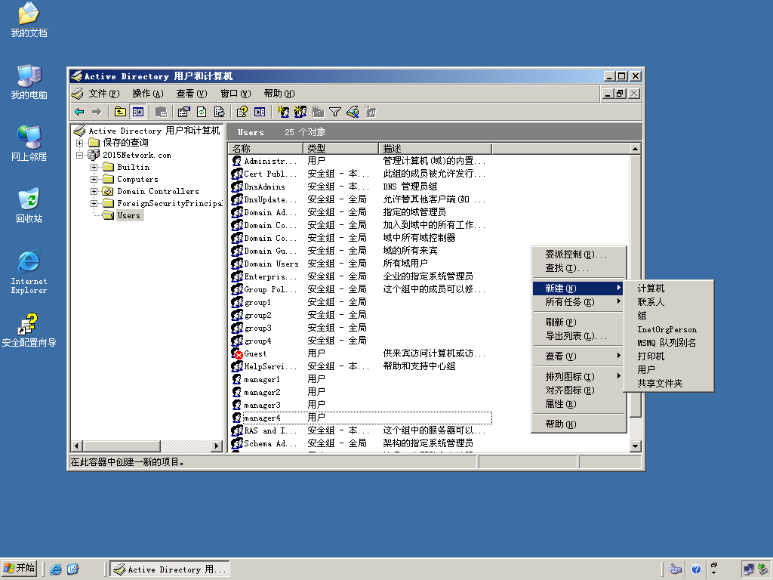Click the Properties toolbar icon
Screen dimensions: 773x580
[x=184, y=112]
